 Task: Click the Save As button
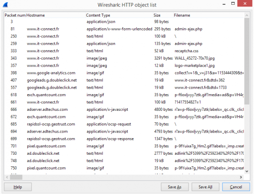pyautogui.click(x=175, y=187)
